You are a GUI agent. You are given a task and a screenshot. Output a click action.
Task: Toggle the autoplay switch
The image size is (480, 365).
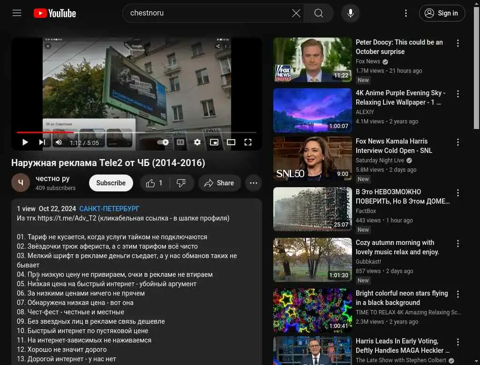pyautogui.click(x=163, y=142)
